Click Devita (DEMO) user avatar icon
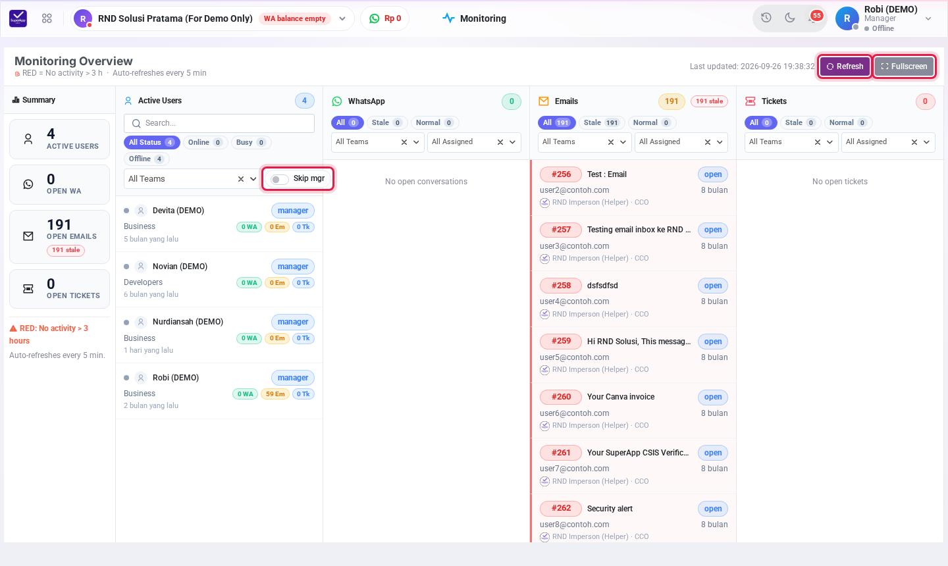Viewport: 948px width, 566px height. pos(141,211)
